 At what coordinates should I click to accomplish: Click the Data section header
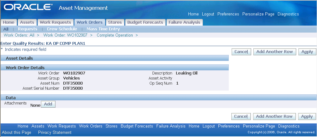click(158, 98)
